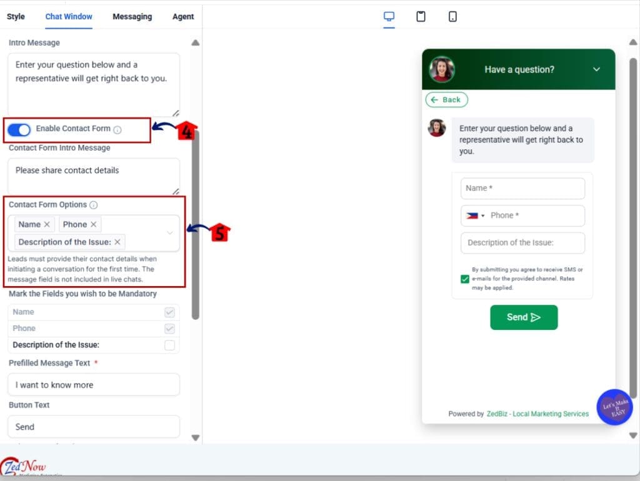Click inside the Prefilled Message Text field
Image resolution: width=640 pixels, height=481 pixels.
point(93,384)
